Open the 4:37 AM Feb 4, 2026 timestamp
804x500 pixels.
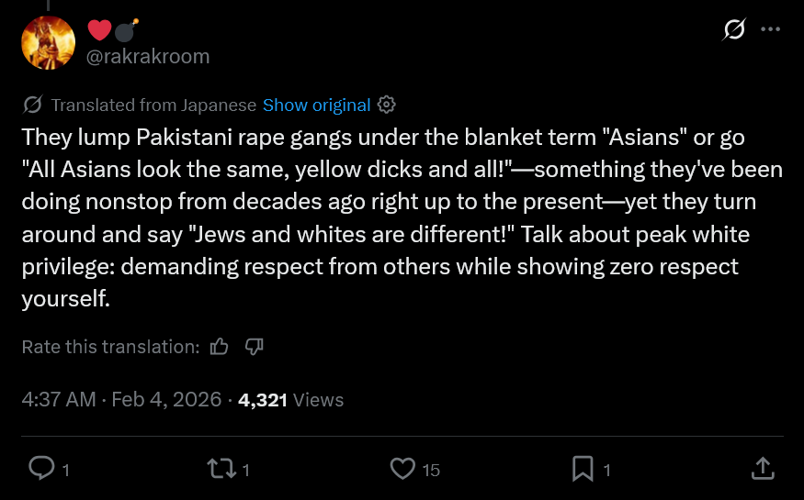click(121, 400)
